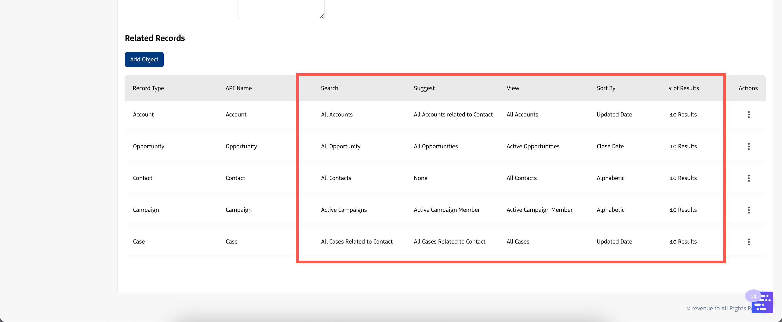Select the Campaign record type cell

click(146, 210)
